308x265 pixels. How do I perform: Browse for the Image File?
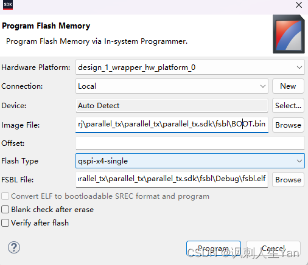tap(288, 125)
